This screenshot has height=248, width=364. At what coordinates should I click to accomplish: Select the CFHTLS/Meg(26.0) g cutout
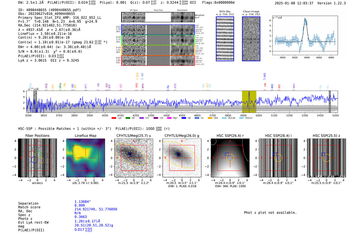[182, 158]
